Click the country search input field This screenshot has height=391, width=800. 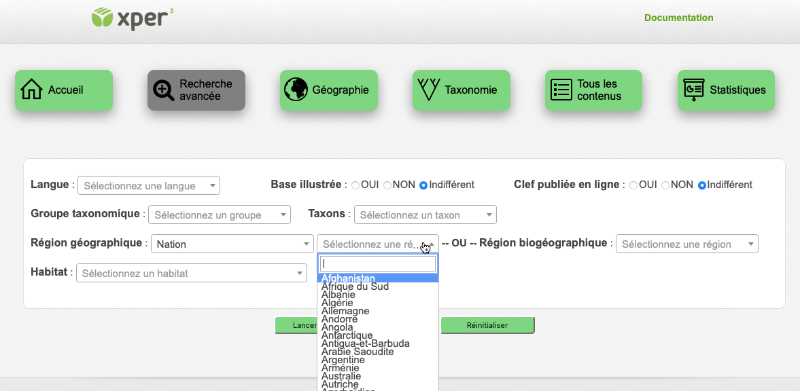point(377,263)
